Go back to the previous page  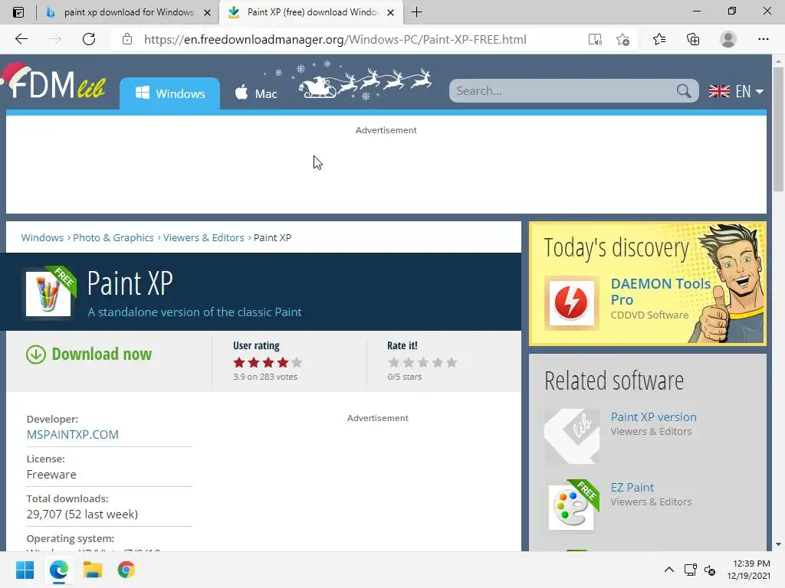click(21, 39)
